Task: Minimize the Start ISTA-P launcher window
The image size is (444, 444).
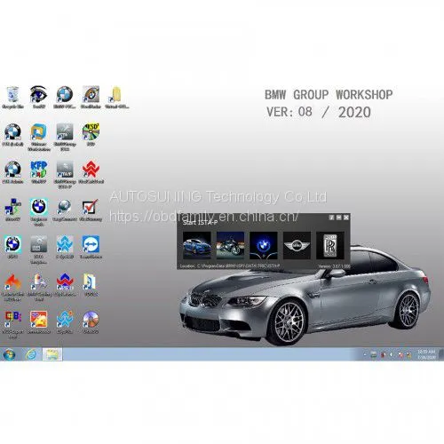Action: [339, 218]
